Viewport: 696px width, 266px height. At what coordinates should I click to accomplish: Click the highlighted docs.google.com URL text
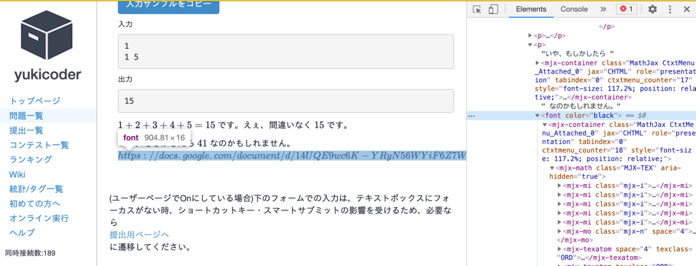[x=292, y=156]
